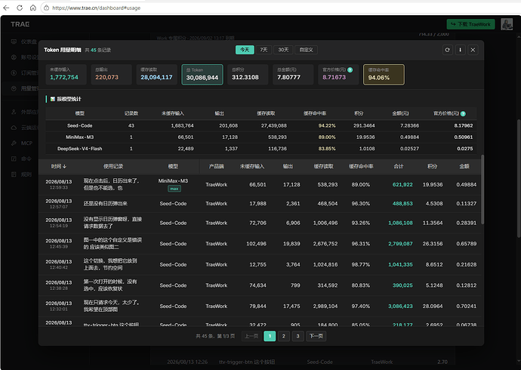The image size is (521, 370).
Task: Click the 缓存命中率 94.06% summary card
Action: 384,75
